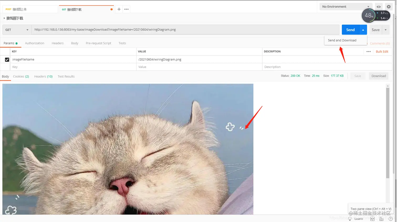The width and height of the screenshot is (397, 222).
Task: Click the empty Description input cell
Action: coord(327,67)
